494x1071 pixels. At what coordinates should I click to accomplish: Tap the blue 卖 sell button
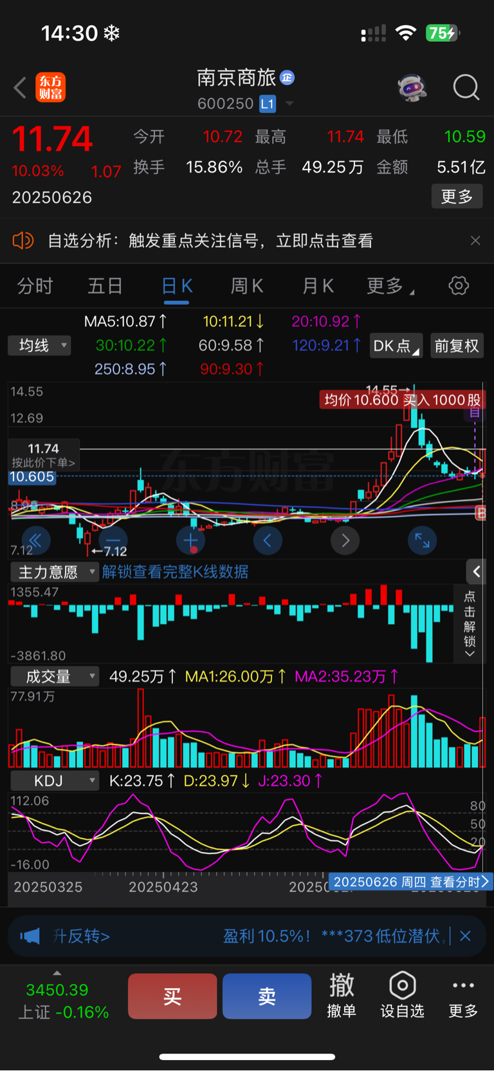click(267, 996)
